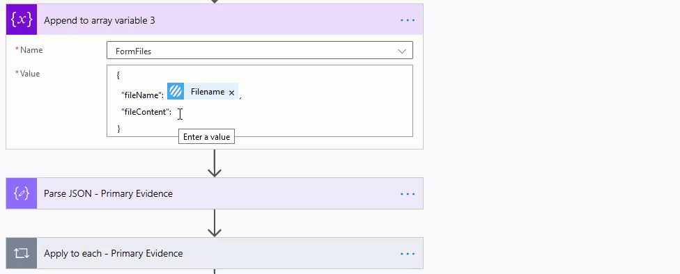The image size is (680, 274).
Task: Click the purple variable icon on Append action
Action: click(x=21, y=20)
